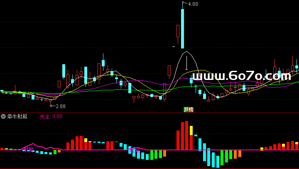
Task: Click the 4.88 high price label
Action: [x=193, y=4]
